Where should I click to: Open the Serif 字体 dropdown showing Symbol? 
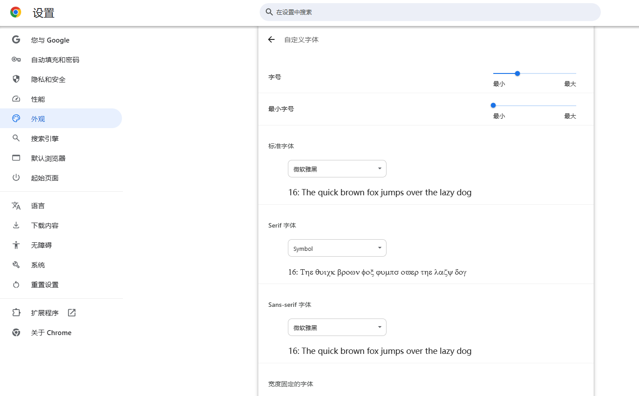(x=337, y=248)
